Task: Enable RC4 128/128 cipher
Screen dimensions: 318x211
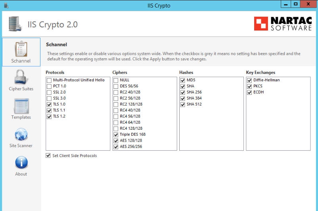Action: [116, 129]
